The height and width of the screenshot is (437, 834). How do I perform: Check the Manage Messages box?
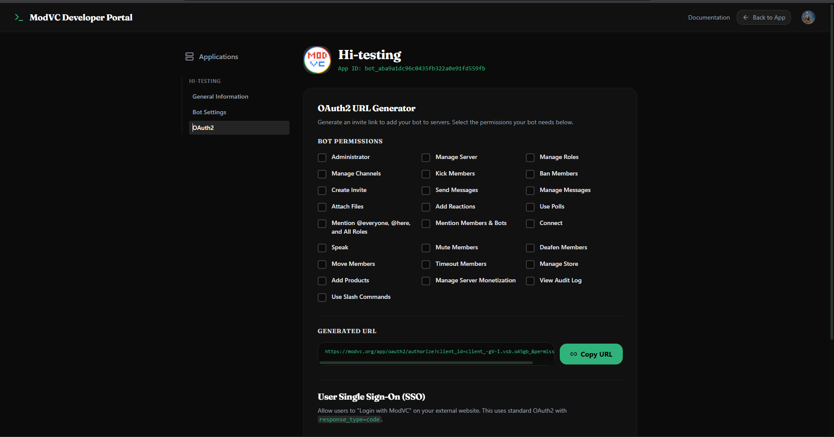pos(530,190)
